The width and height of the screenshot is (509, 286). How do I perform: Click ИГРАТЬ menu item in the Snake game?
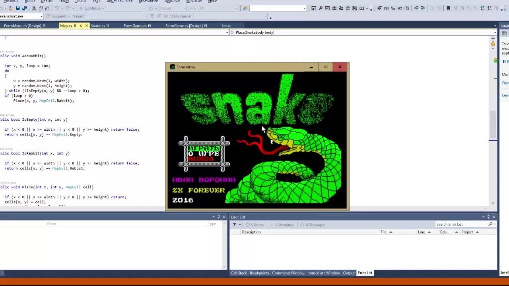pos(204,148)
